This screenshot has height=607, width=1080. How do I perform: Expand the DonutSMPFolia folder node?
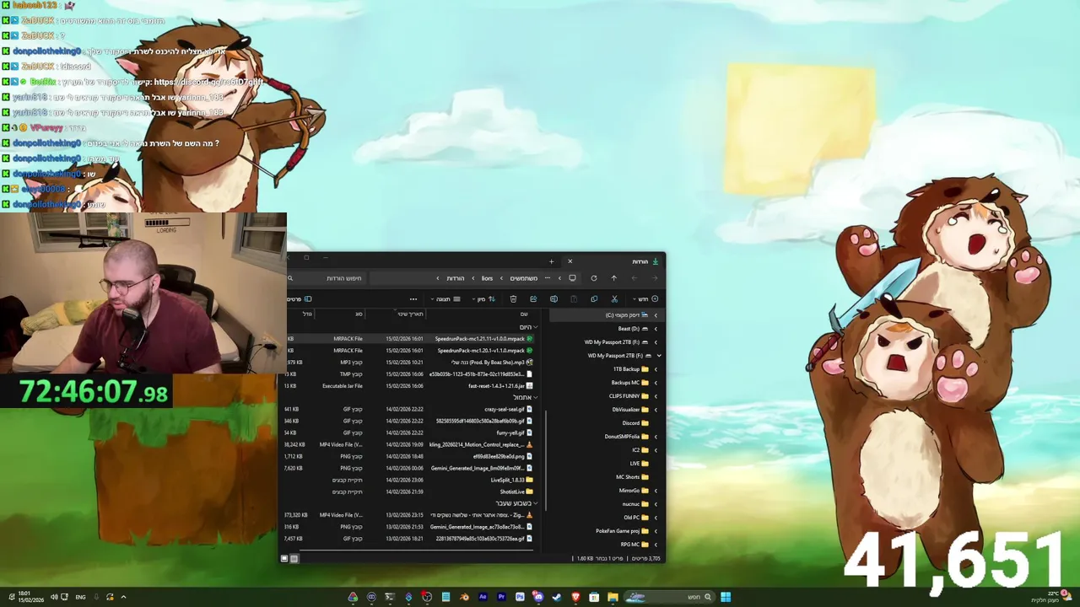655,437
